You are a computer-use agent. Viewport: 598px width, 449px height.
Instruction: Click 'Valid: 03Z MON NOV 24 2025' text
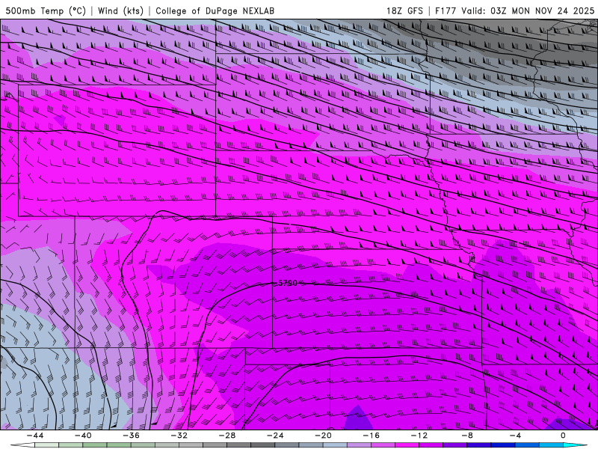(x=528, y=10)
